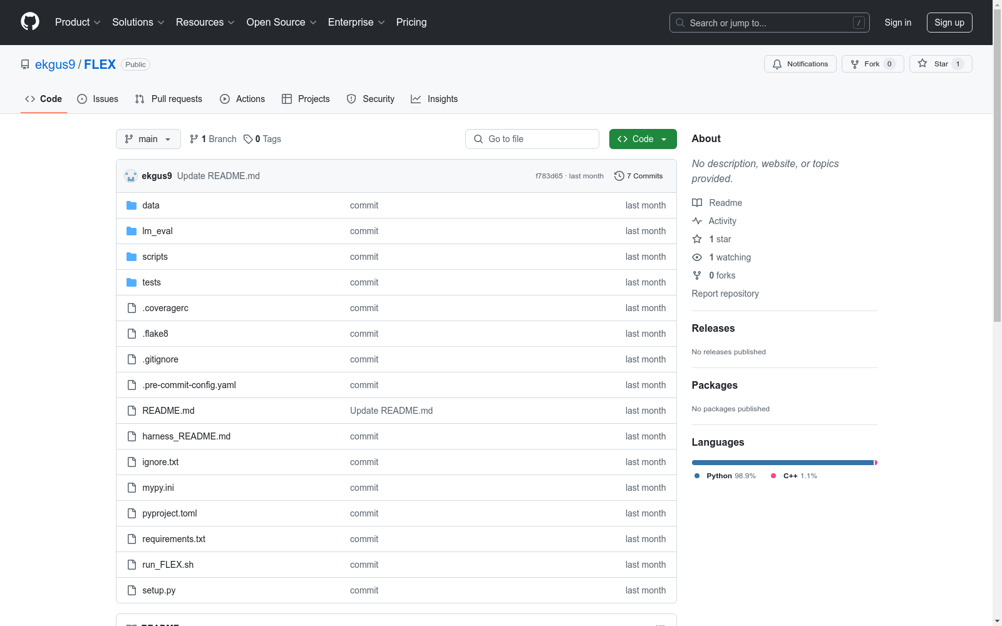Click the fork icon beside 0 forks
The height and width of the screenshot is (626, 1002).
point(697,275)
